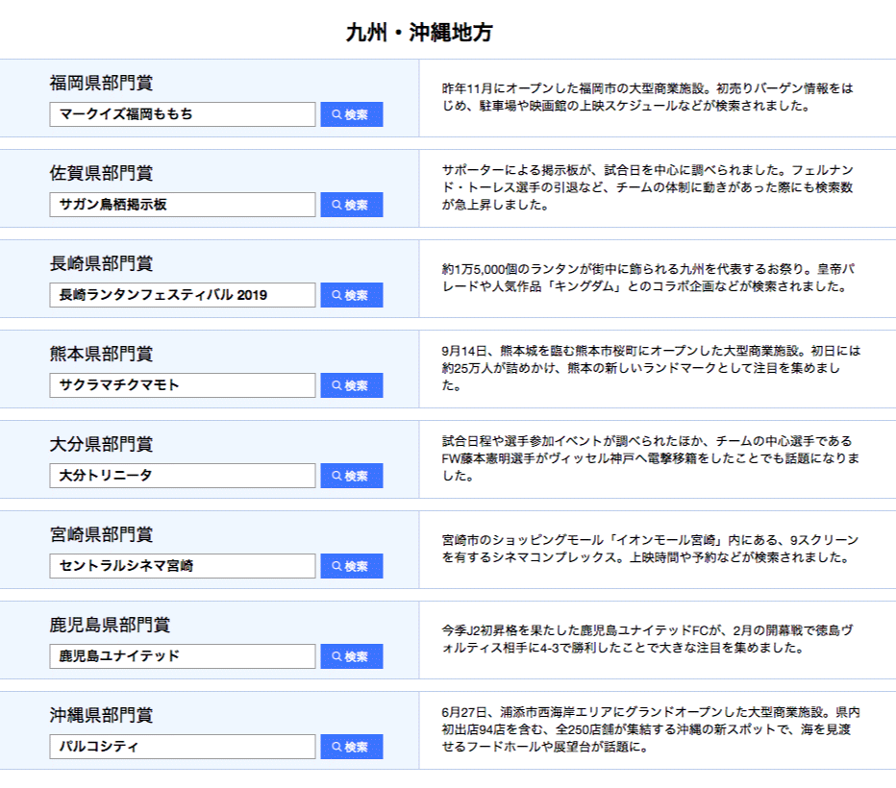Image resolution: width=896 pixels, height=788 pixels.
Task: Click the 九州・沖縄地方 section heading
Action: 419,33
